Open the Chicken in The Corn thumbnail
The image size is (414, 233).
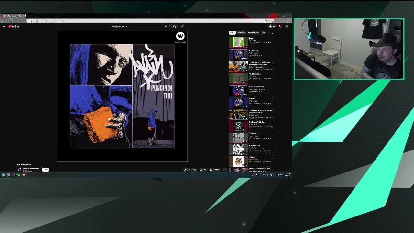coord(238,66)
